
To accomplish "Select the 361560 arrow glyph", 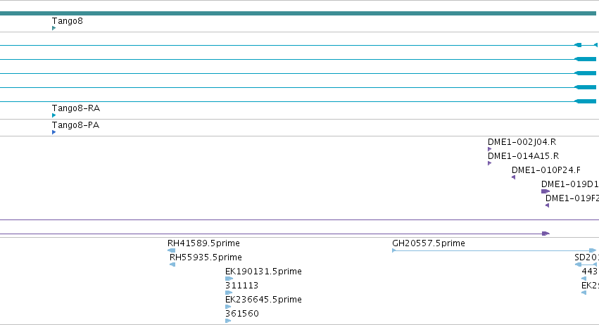I will [x=229, y=321].
